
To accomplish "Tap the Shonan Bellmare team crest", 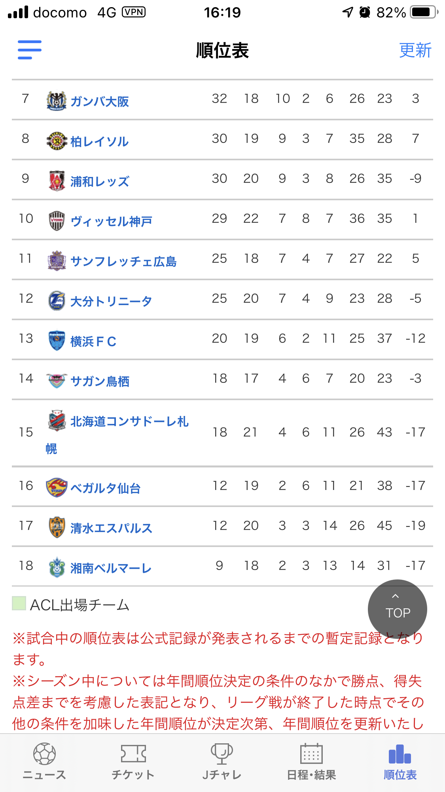I will (x=57, y=568).
